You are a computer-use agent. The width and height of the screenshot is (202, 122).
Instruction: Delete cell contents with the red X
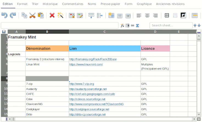tap(52, 15)
